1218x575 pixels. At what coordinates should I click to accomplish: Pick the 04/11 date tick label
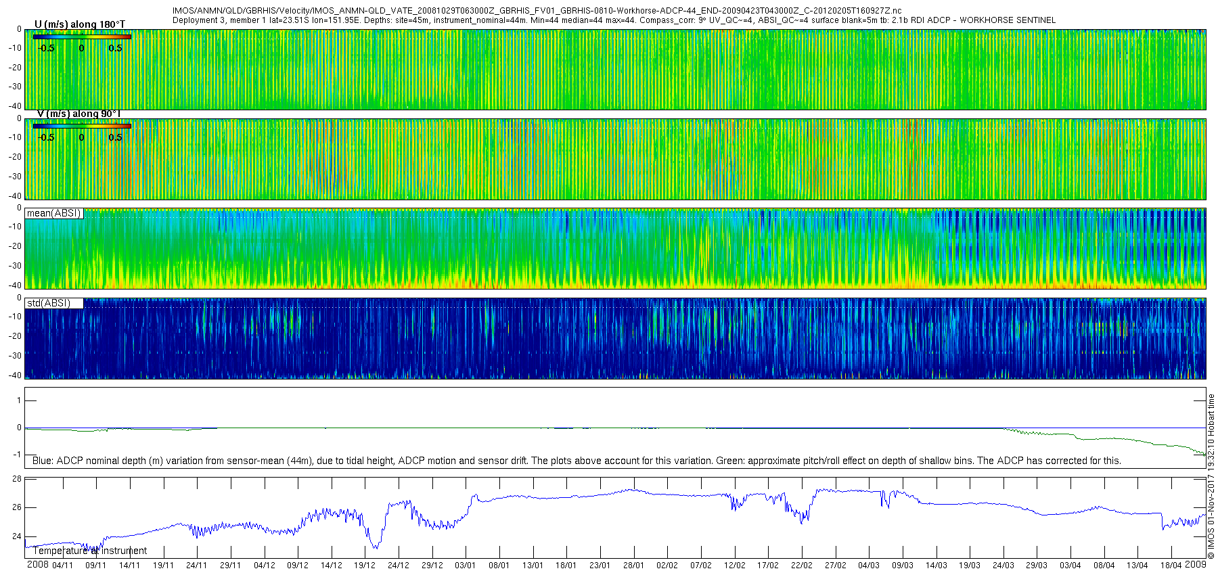point(62,566)
